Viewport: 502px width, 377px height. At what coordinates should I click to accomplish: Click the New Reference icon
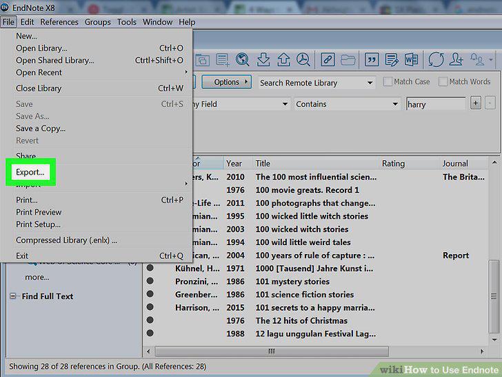223,59
